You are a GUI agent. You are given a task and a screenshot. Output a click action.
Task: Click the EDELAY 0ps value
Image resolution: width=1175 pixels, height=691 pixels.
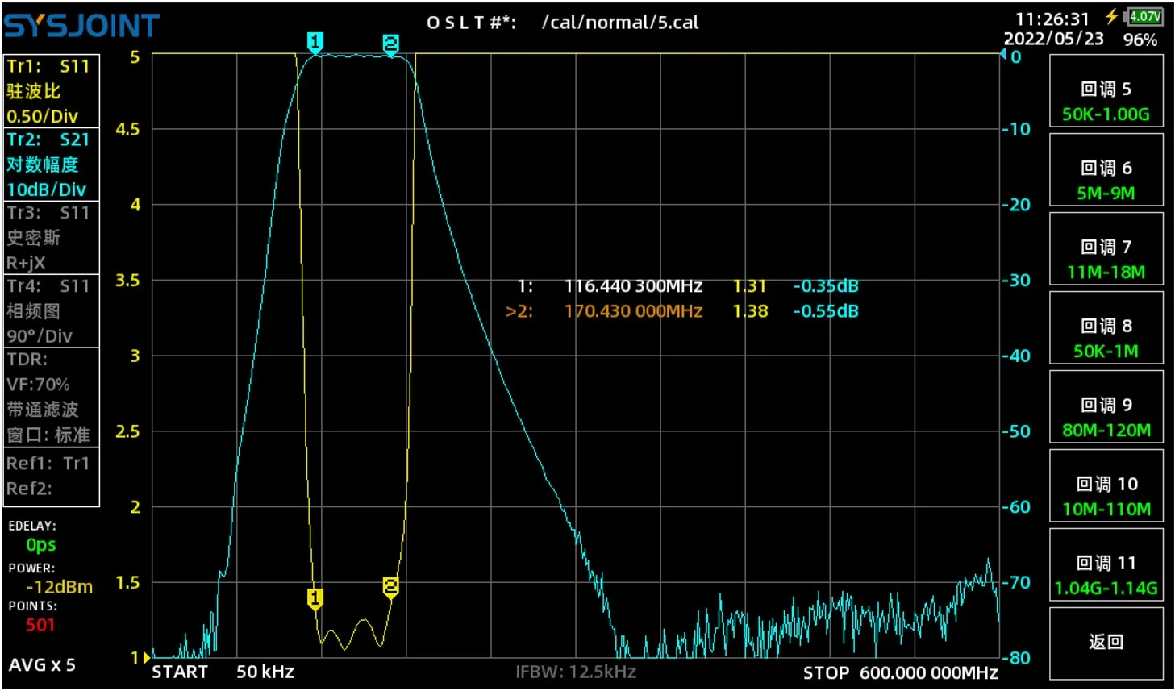pos(40,545)
